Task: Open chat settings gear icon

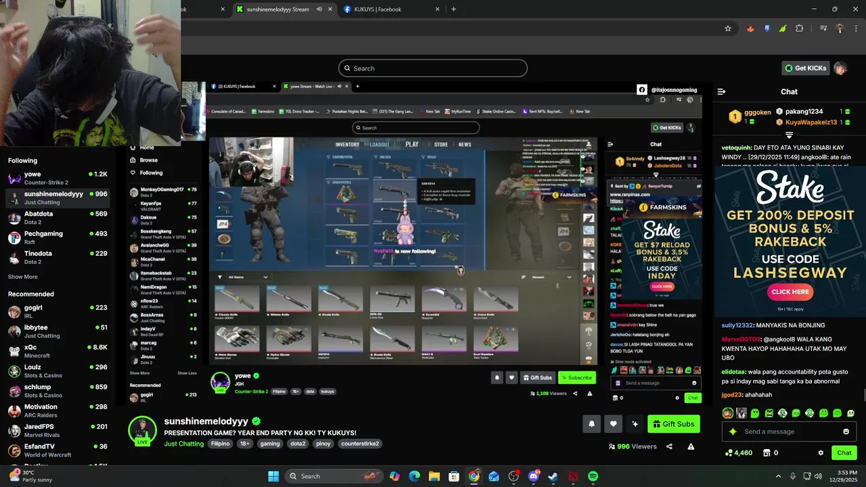Action: (x=821, y=453)
